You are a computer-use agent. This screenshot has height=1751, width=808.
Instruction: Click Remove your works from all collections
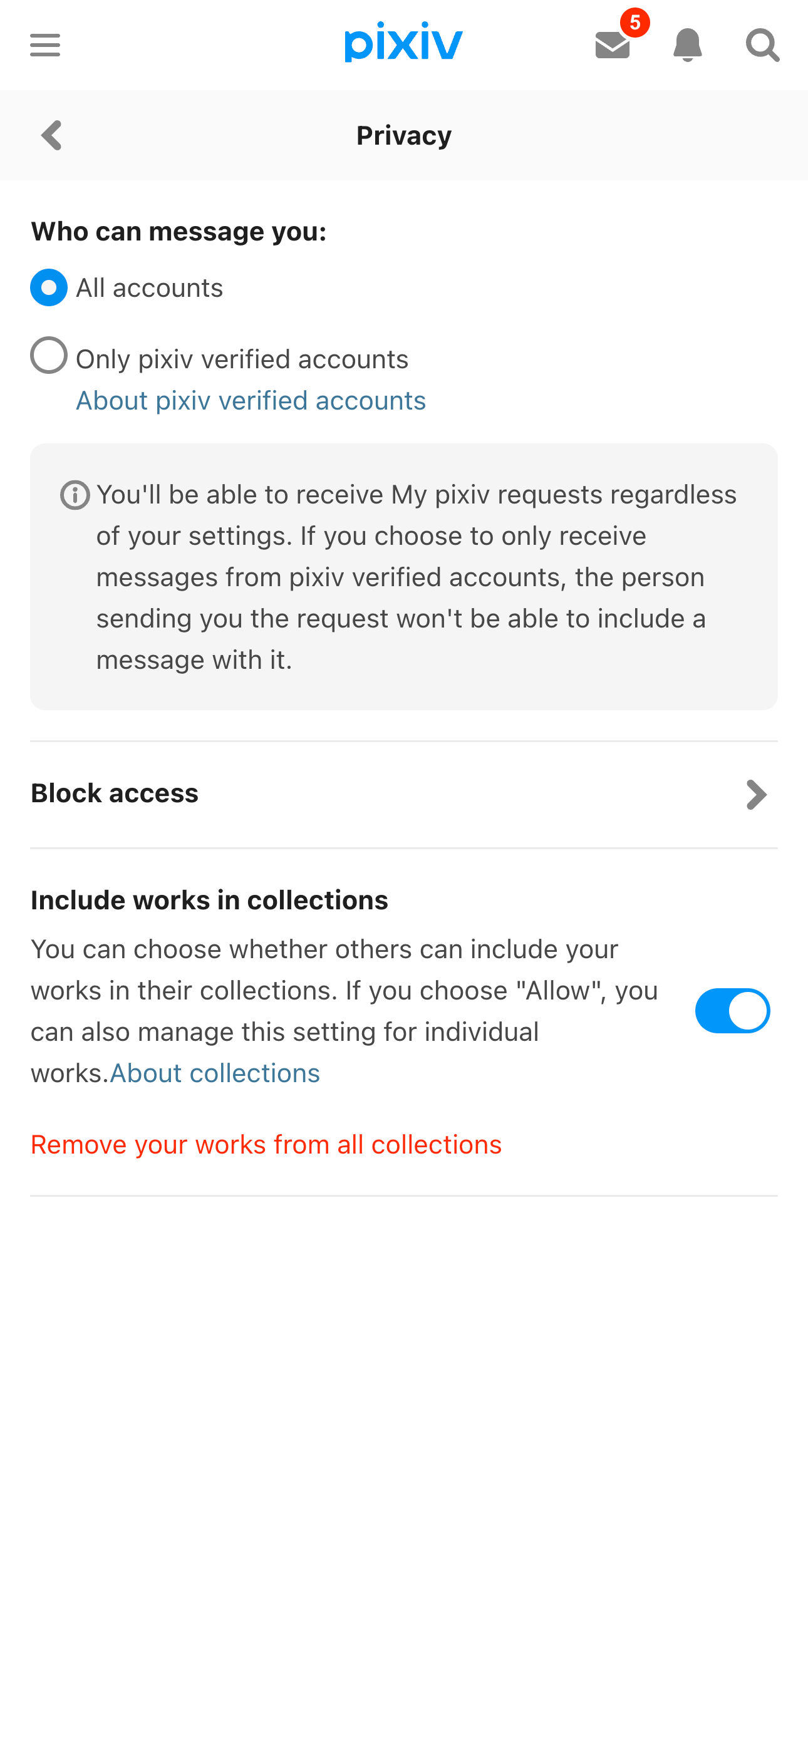(x=266, y=1145)
